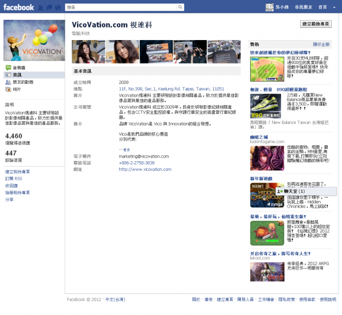Click the VicoVation page cover image

(x=34, y=40)
